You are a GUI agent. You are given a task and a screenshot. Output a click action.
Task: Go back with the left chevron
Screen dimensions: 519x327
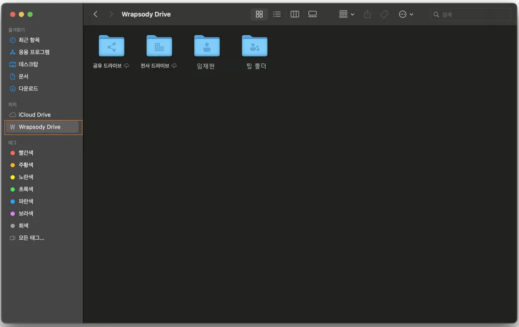[95, 14]
